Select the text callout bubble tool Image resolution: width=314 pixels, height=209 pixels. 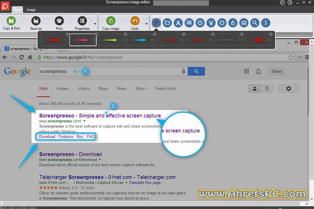[189, 23]
